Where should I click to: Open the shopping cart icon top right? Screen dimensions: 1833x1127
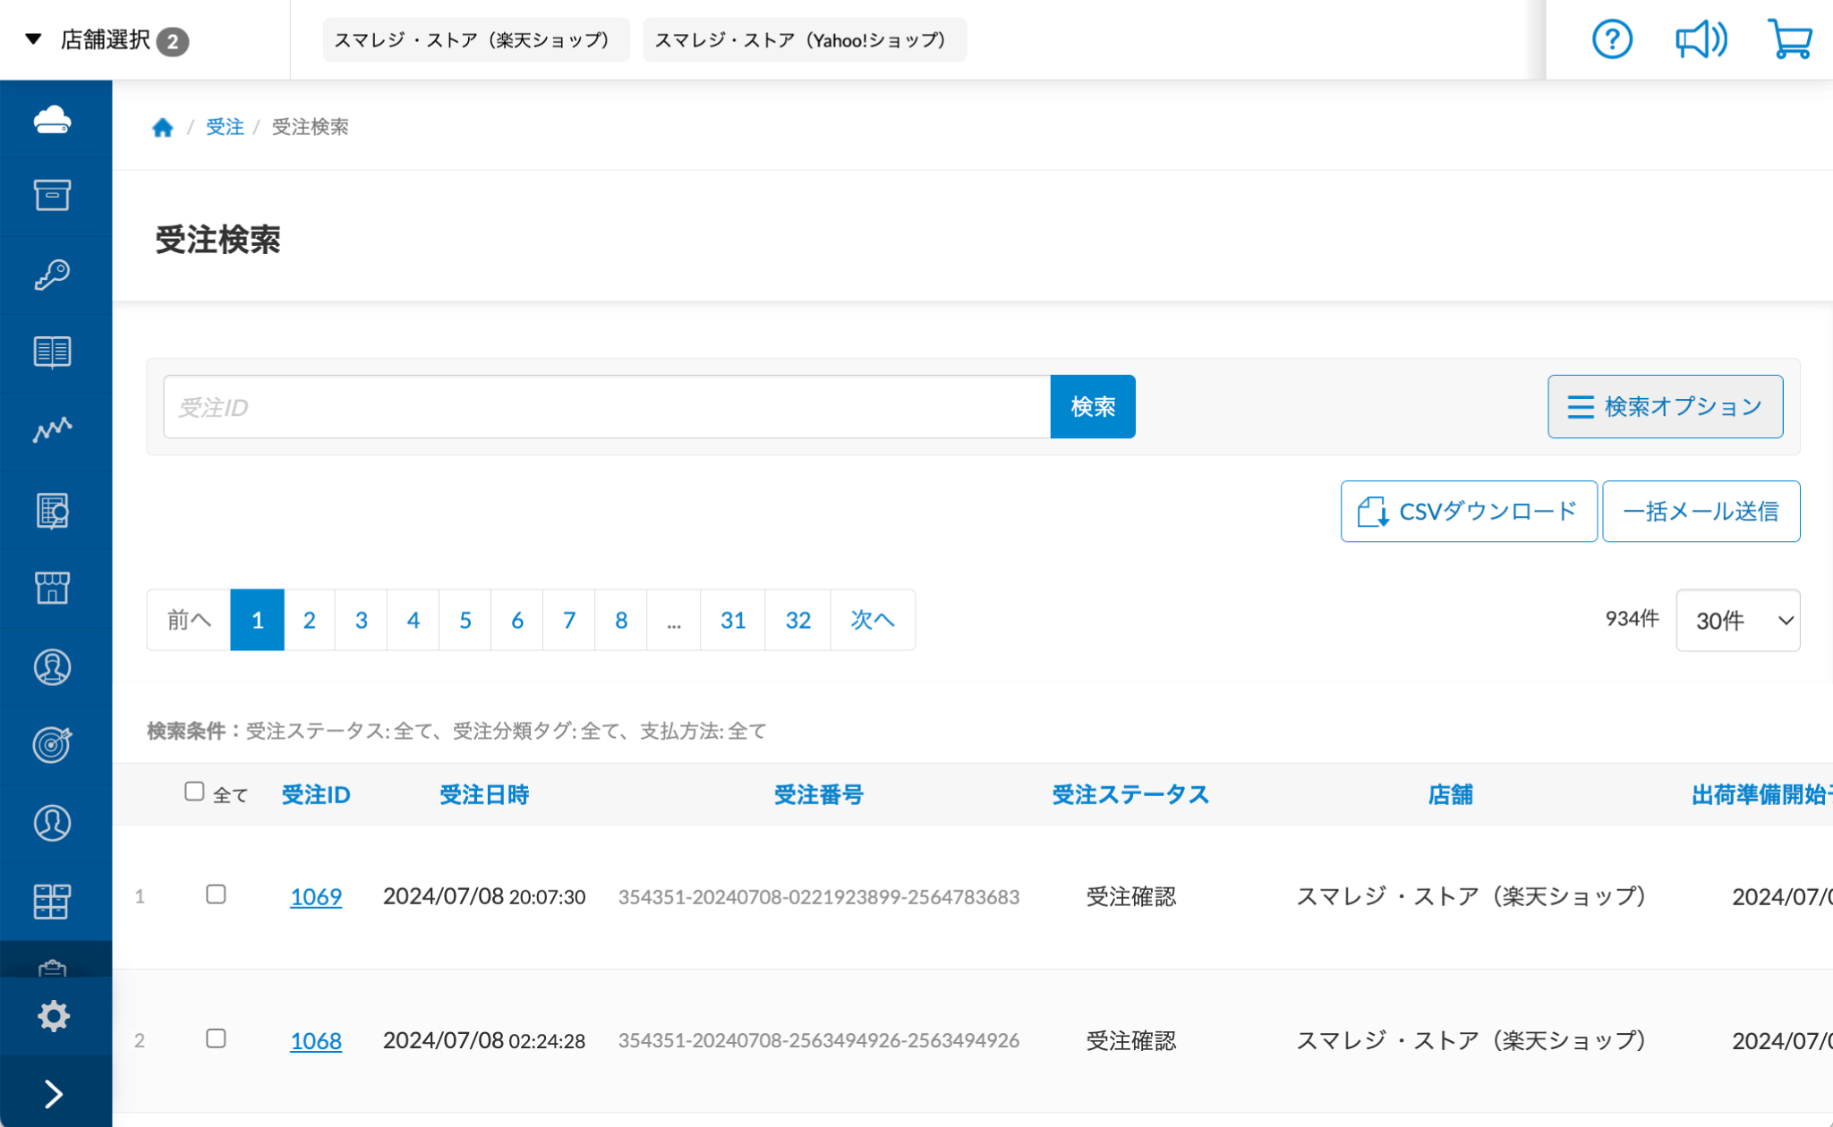coord(1790,39)
